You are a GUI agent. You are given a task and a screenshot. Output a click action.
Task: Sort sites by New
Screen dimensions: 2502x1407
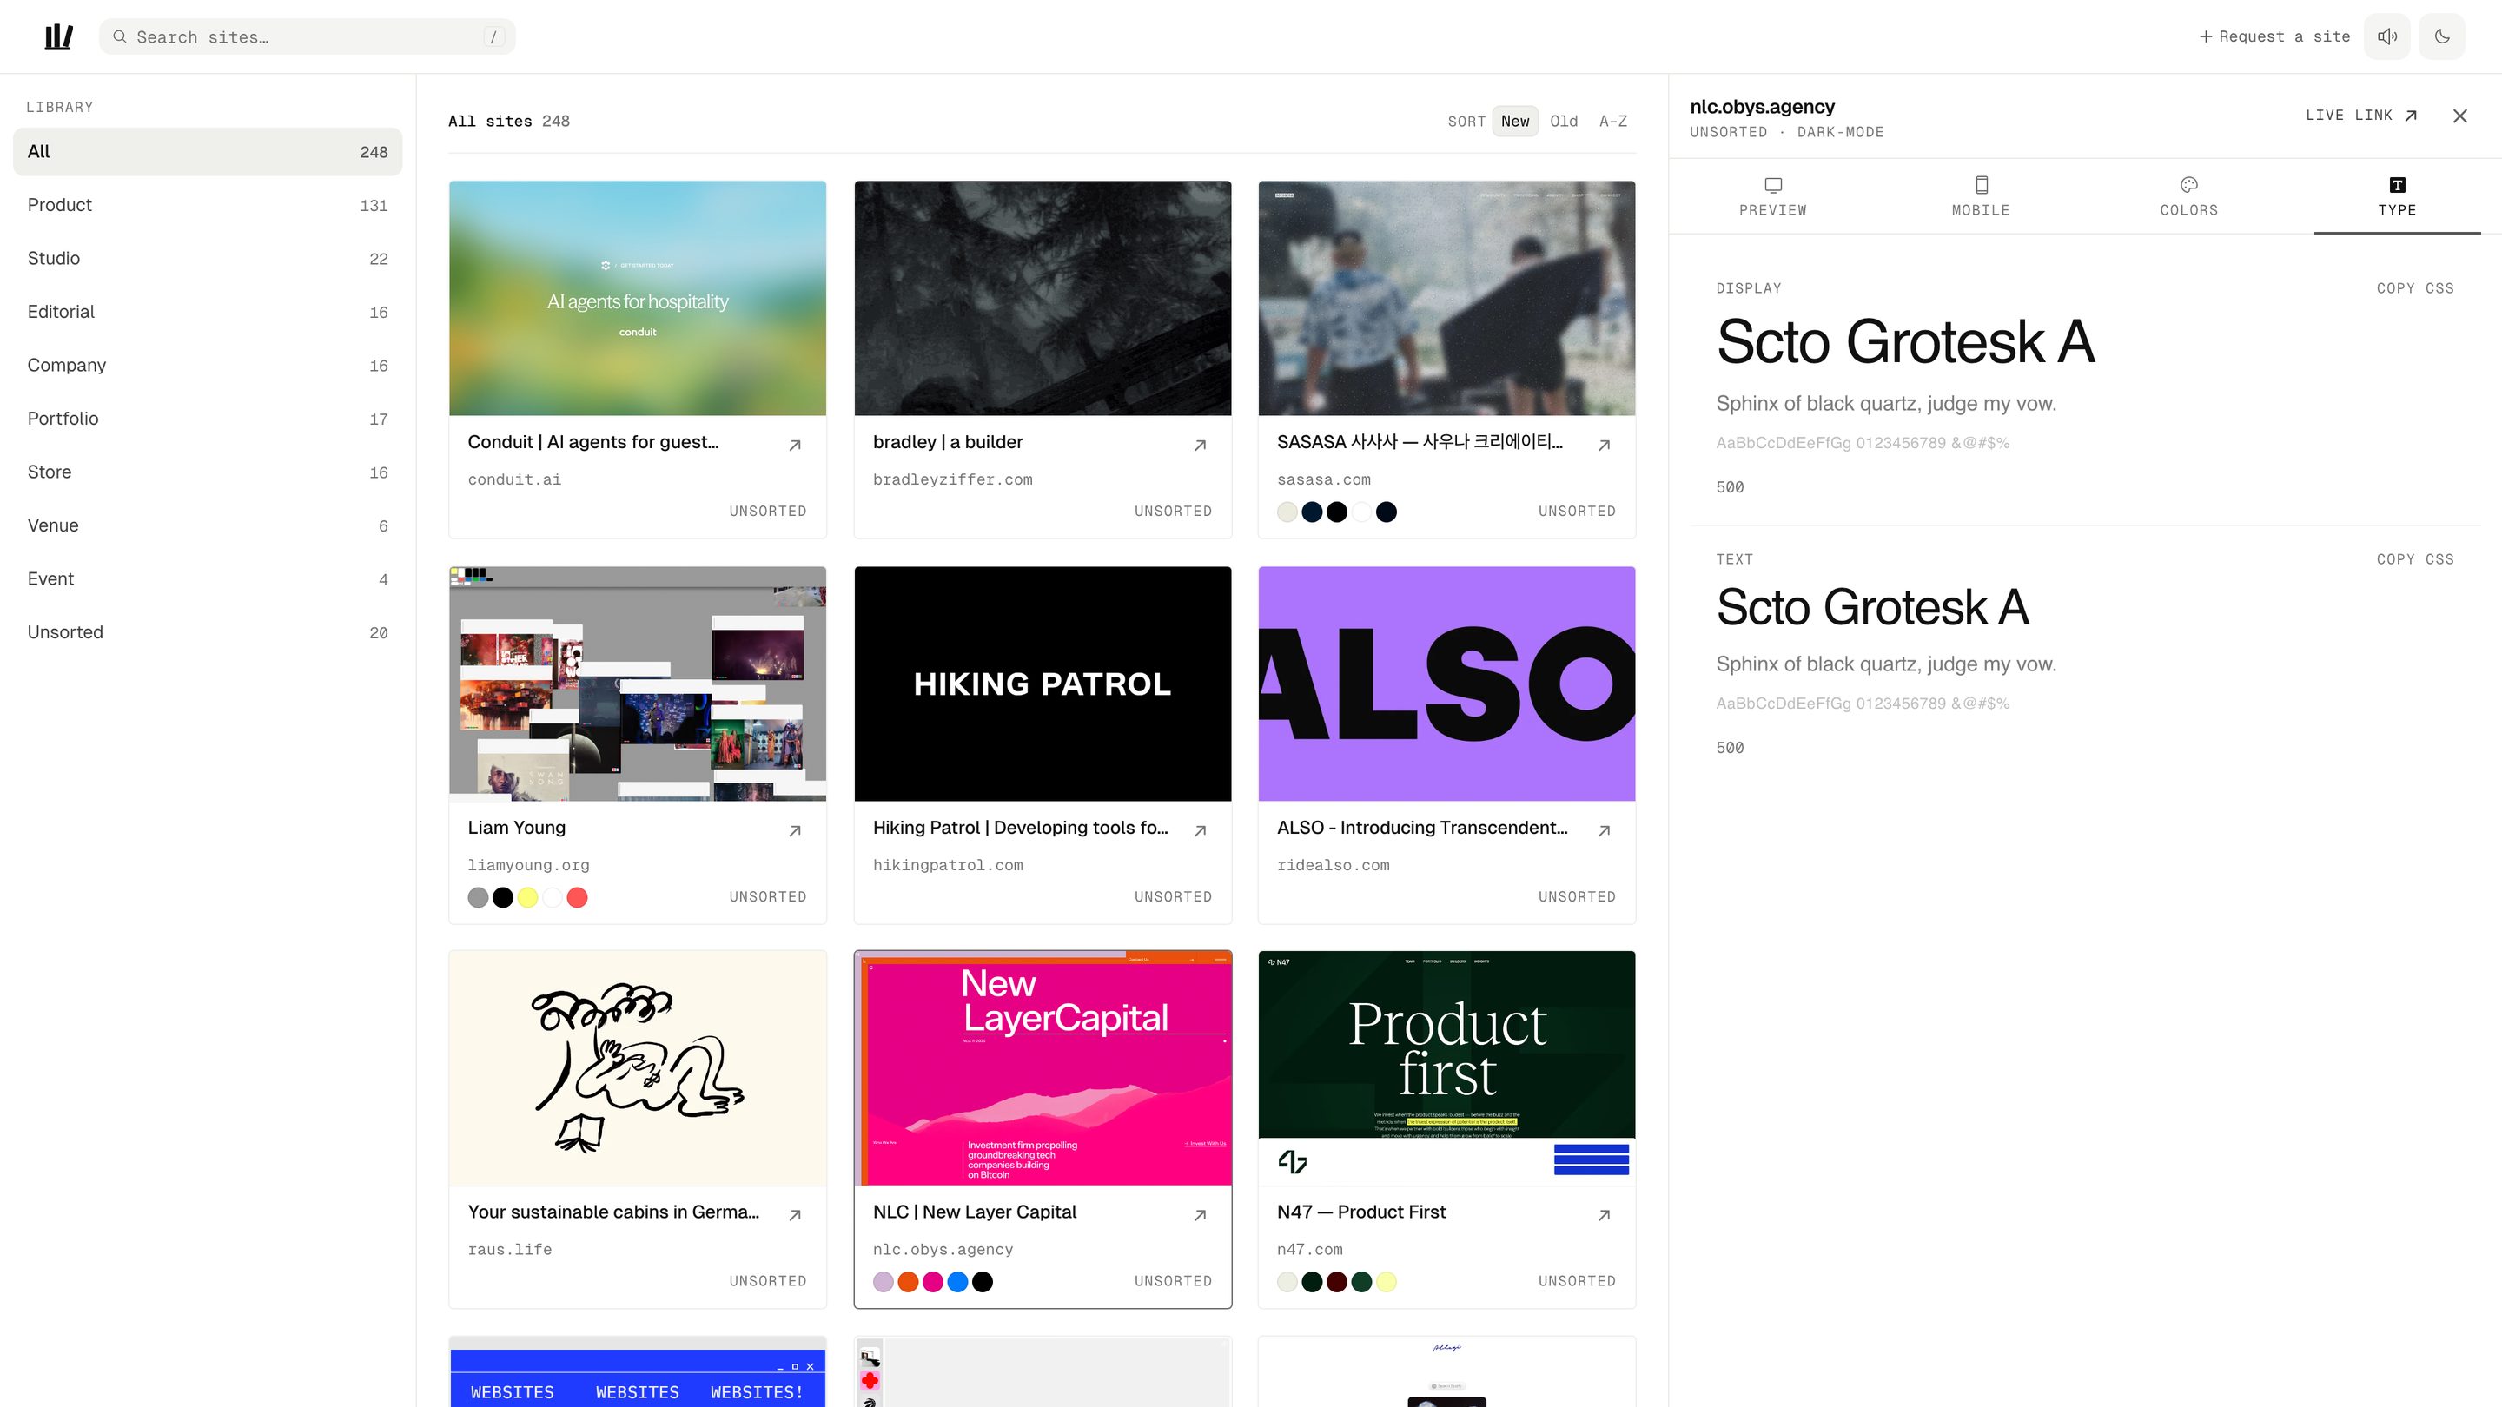tap(1514, 122)
